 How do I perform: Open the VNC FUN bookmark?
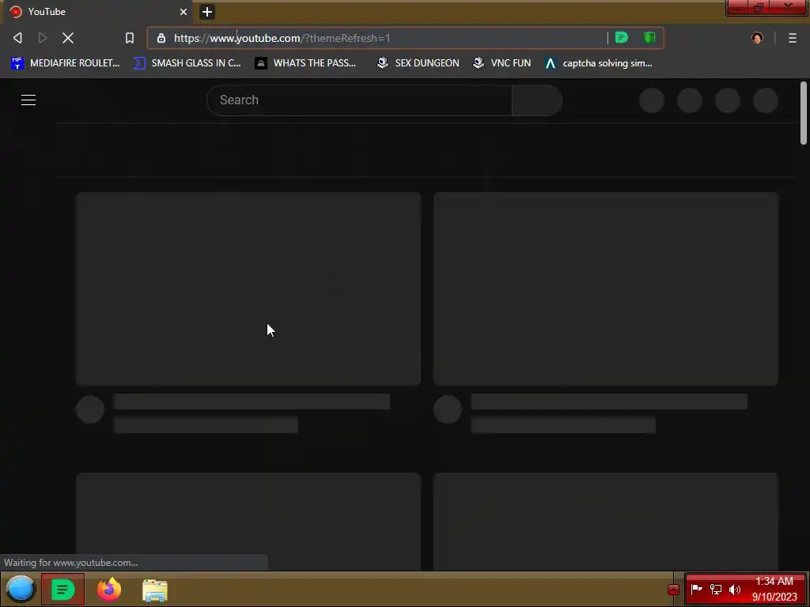502,63
